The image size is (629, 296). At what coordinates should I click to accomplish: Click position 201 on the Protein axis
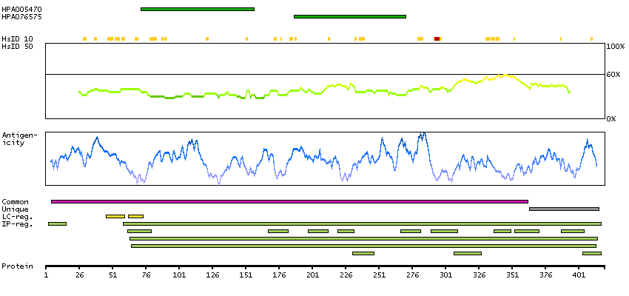[x=312, y=275]
